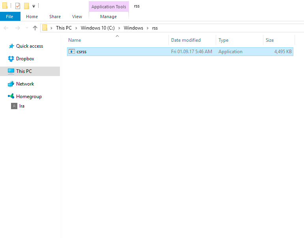
Task: Select the Ira user under Homegroup
Action: coord(22,106)
